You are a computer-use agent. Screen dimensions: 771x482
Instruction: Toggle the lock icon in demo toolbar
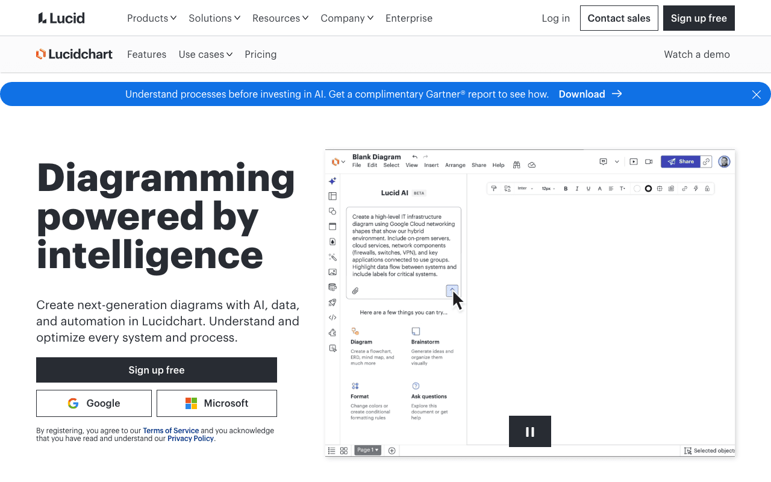click(x=707, y=189)
